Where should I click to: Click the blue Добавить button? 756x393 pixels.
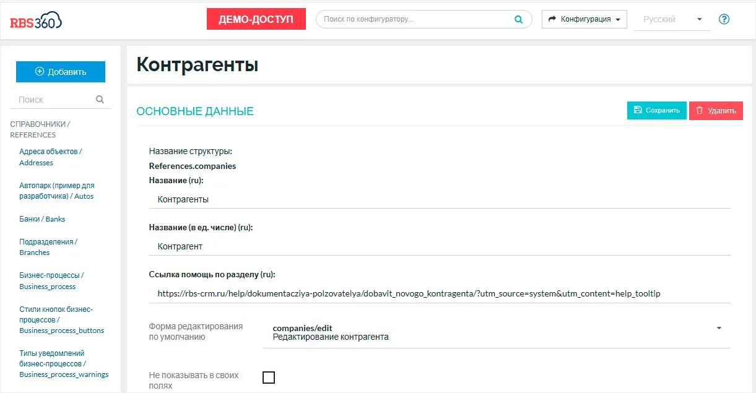pos(61,72)
